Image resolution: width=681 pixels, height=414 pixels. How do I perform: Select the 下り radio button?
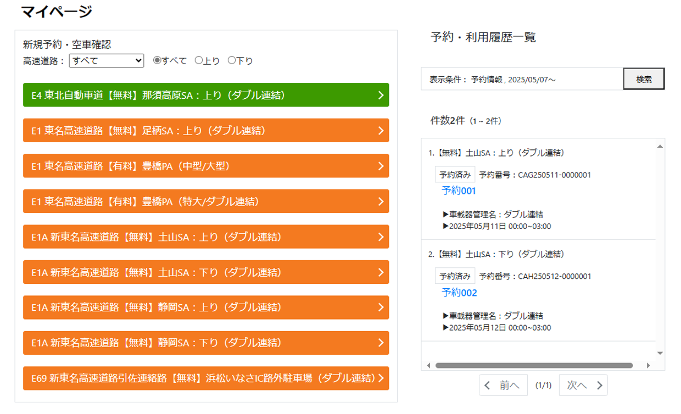click(231, 60)
